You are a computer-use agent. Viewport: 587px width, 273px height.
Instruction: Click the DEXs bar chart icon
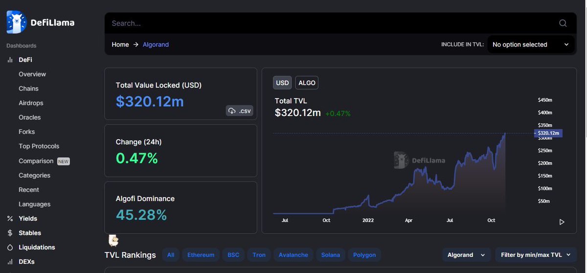click(10, 262)
